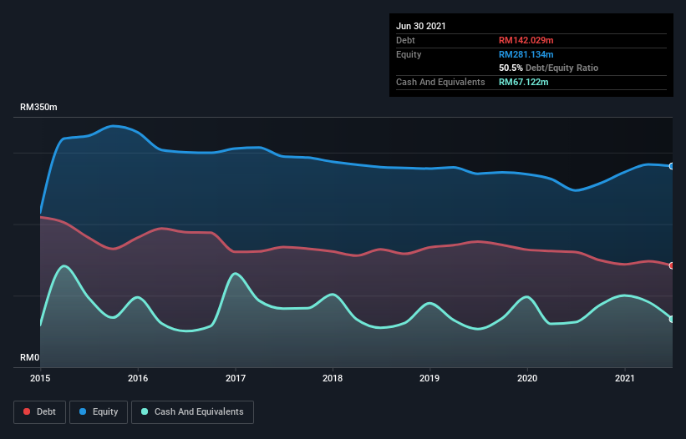The width and height of the screenshot is (686, 439).
Task: Toggle the Debt series legend button
Action: (x=40, y=412)
